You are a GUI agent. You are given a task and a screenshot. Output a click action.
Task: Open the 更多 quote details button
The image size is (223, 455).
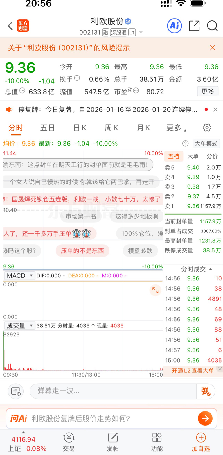[x=208, y=92]
